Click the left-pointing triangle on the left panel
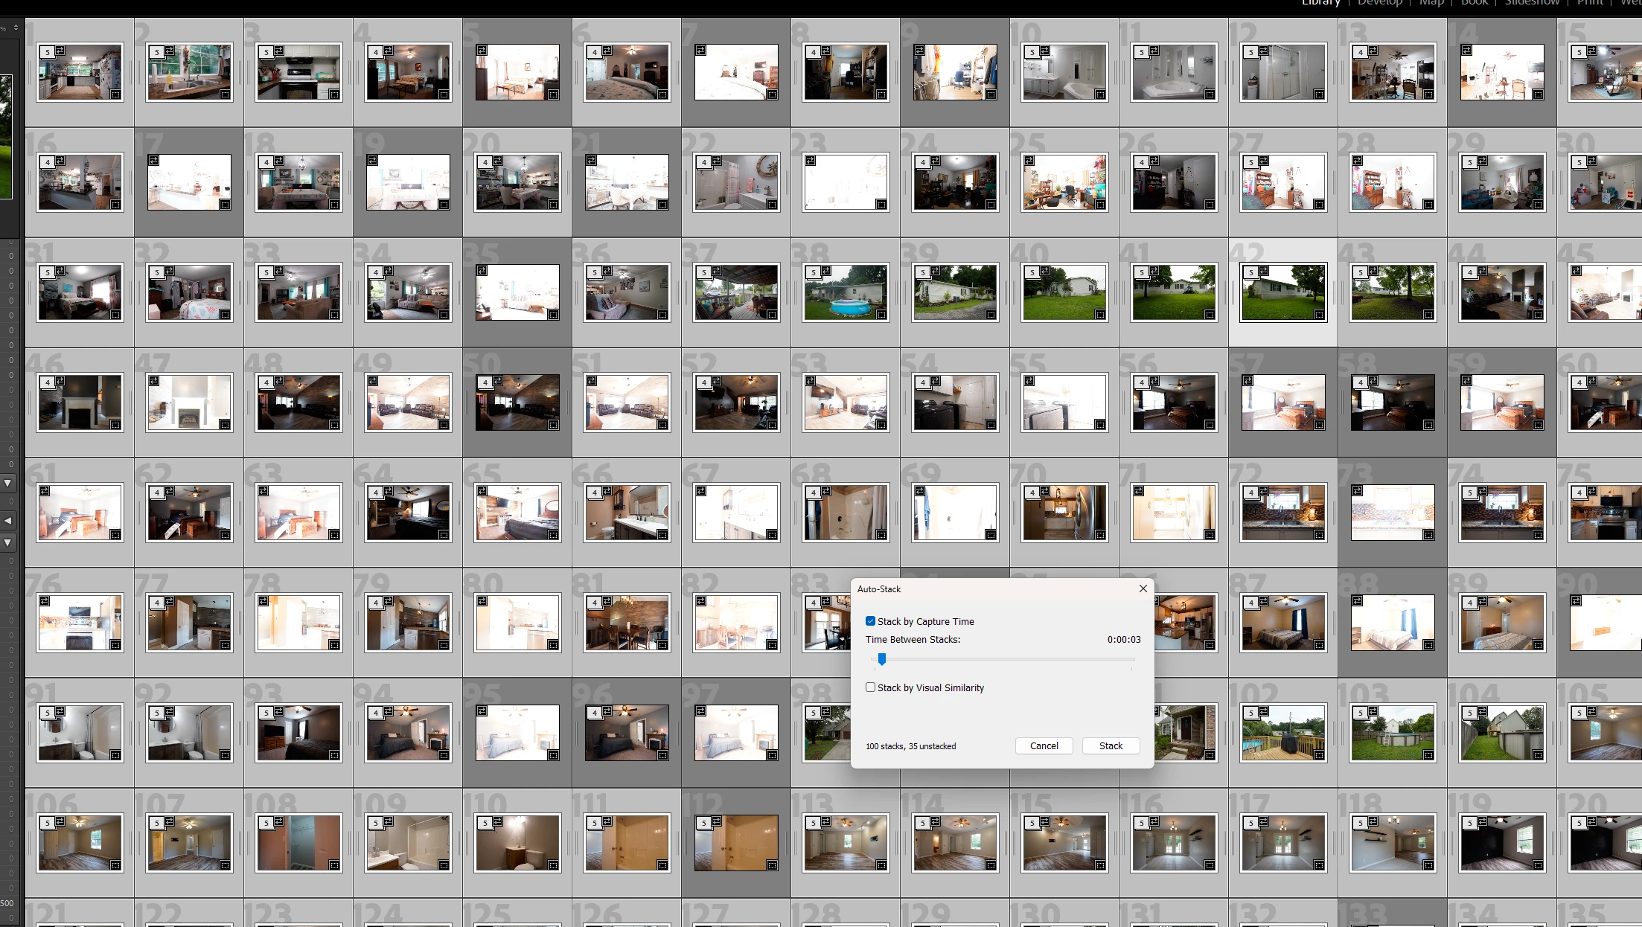 click(7, 521)
